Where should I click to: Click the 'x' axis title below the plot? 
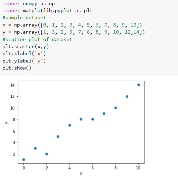81,173
